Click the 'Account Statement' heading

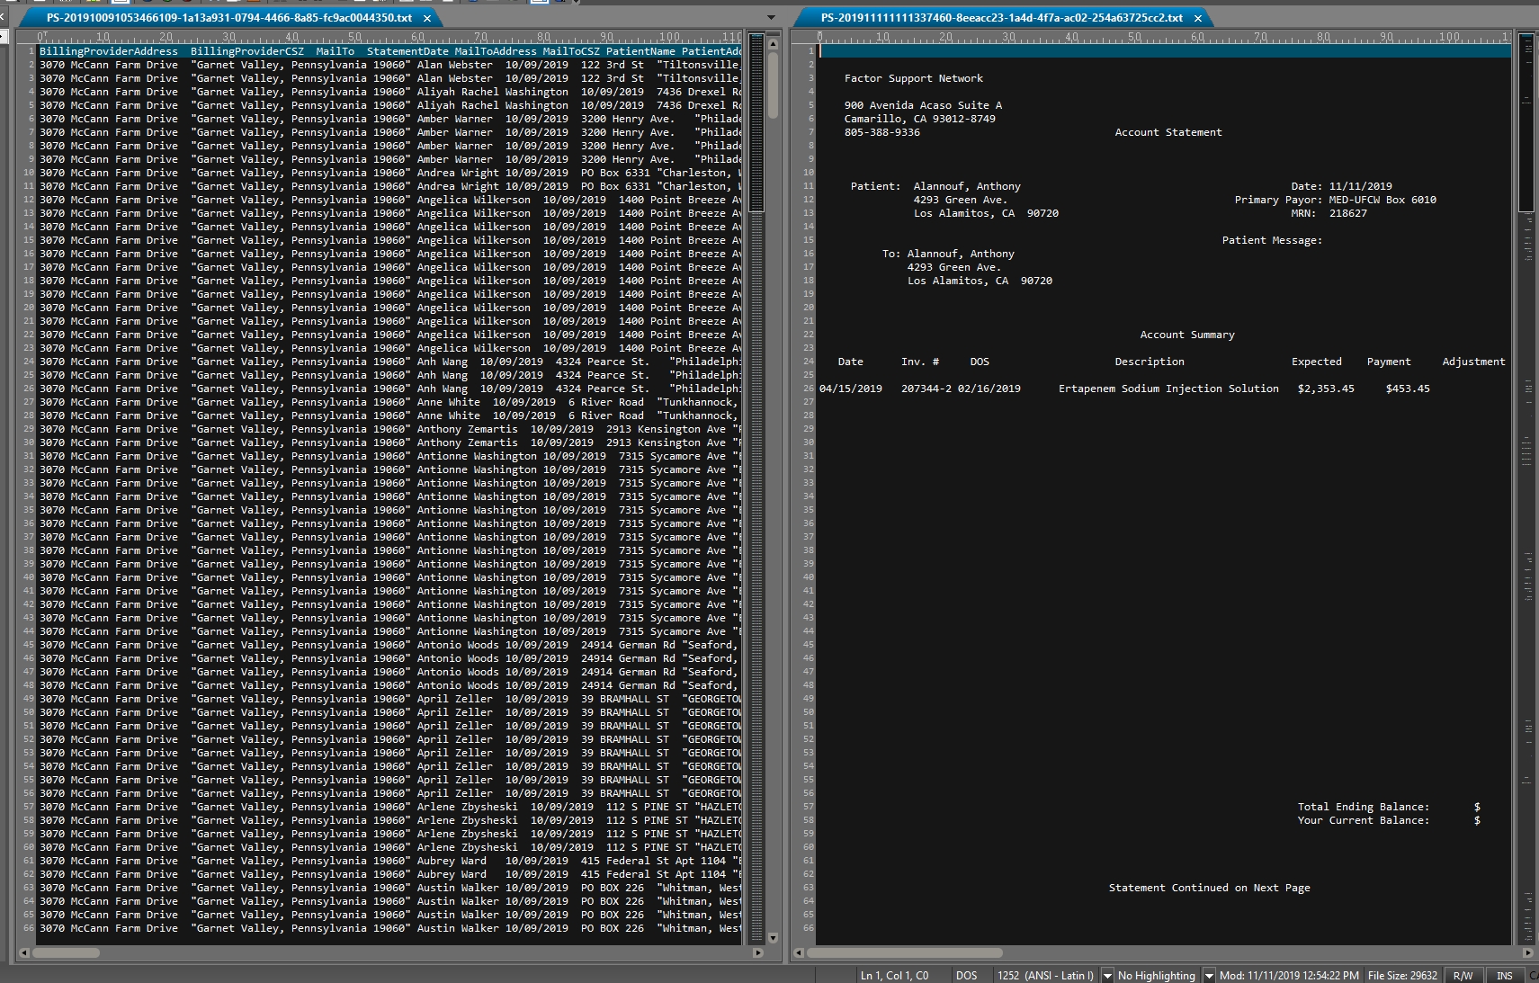click(x=1168, y=132)
